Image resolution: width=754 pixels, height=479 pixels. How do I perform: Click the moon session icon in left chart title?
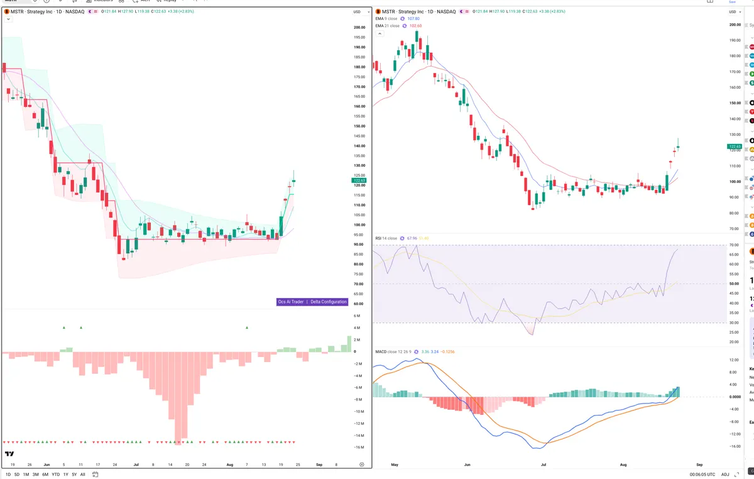click(x=89, y=12)
